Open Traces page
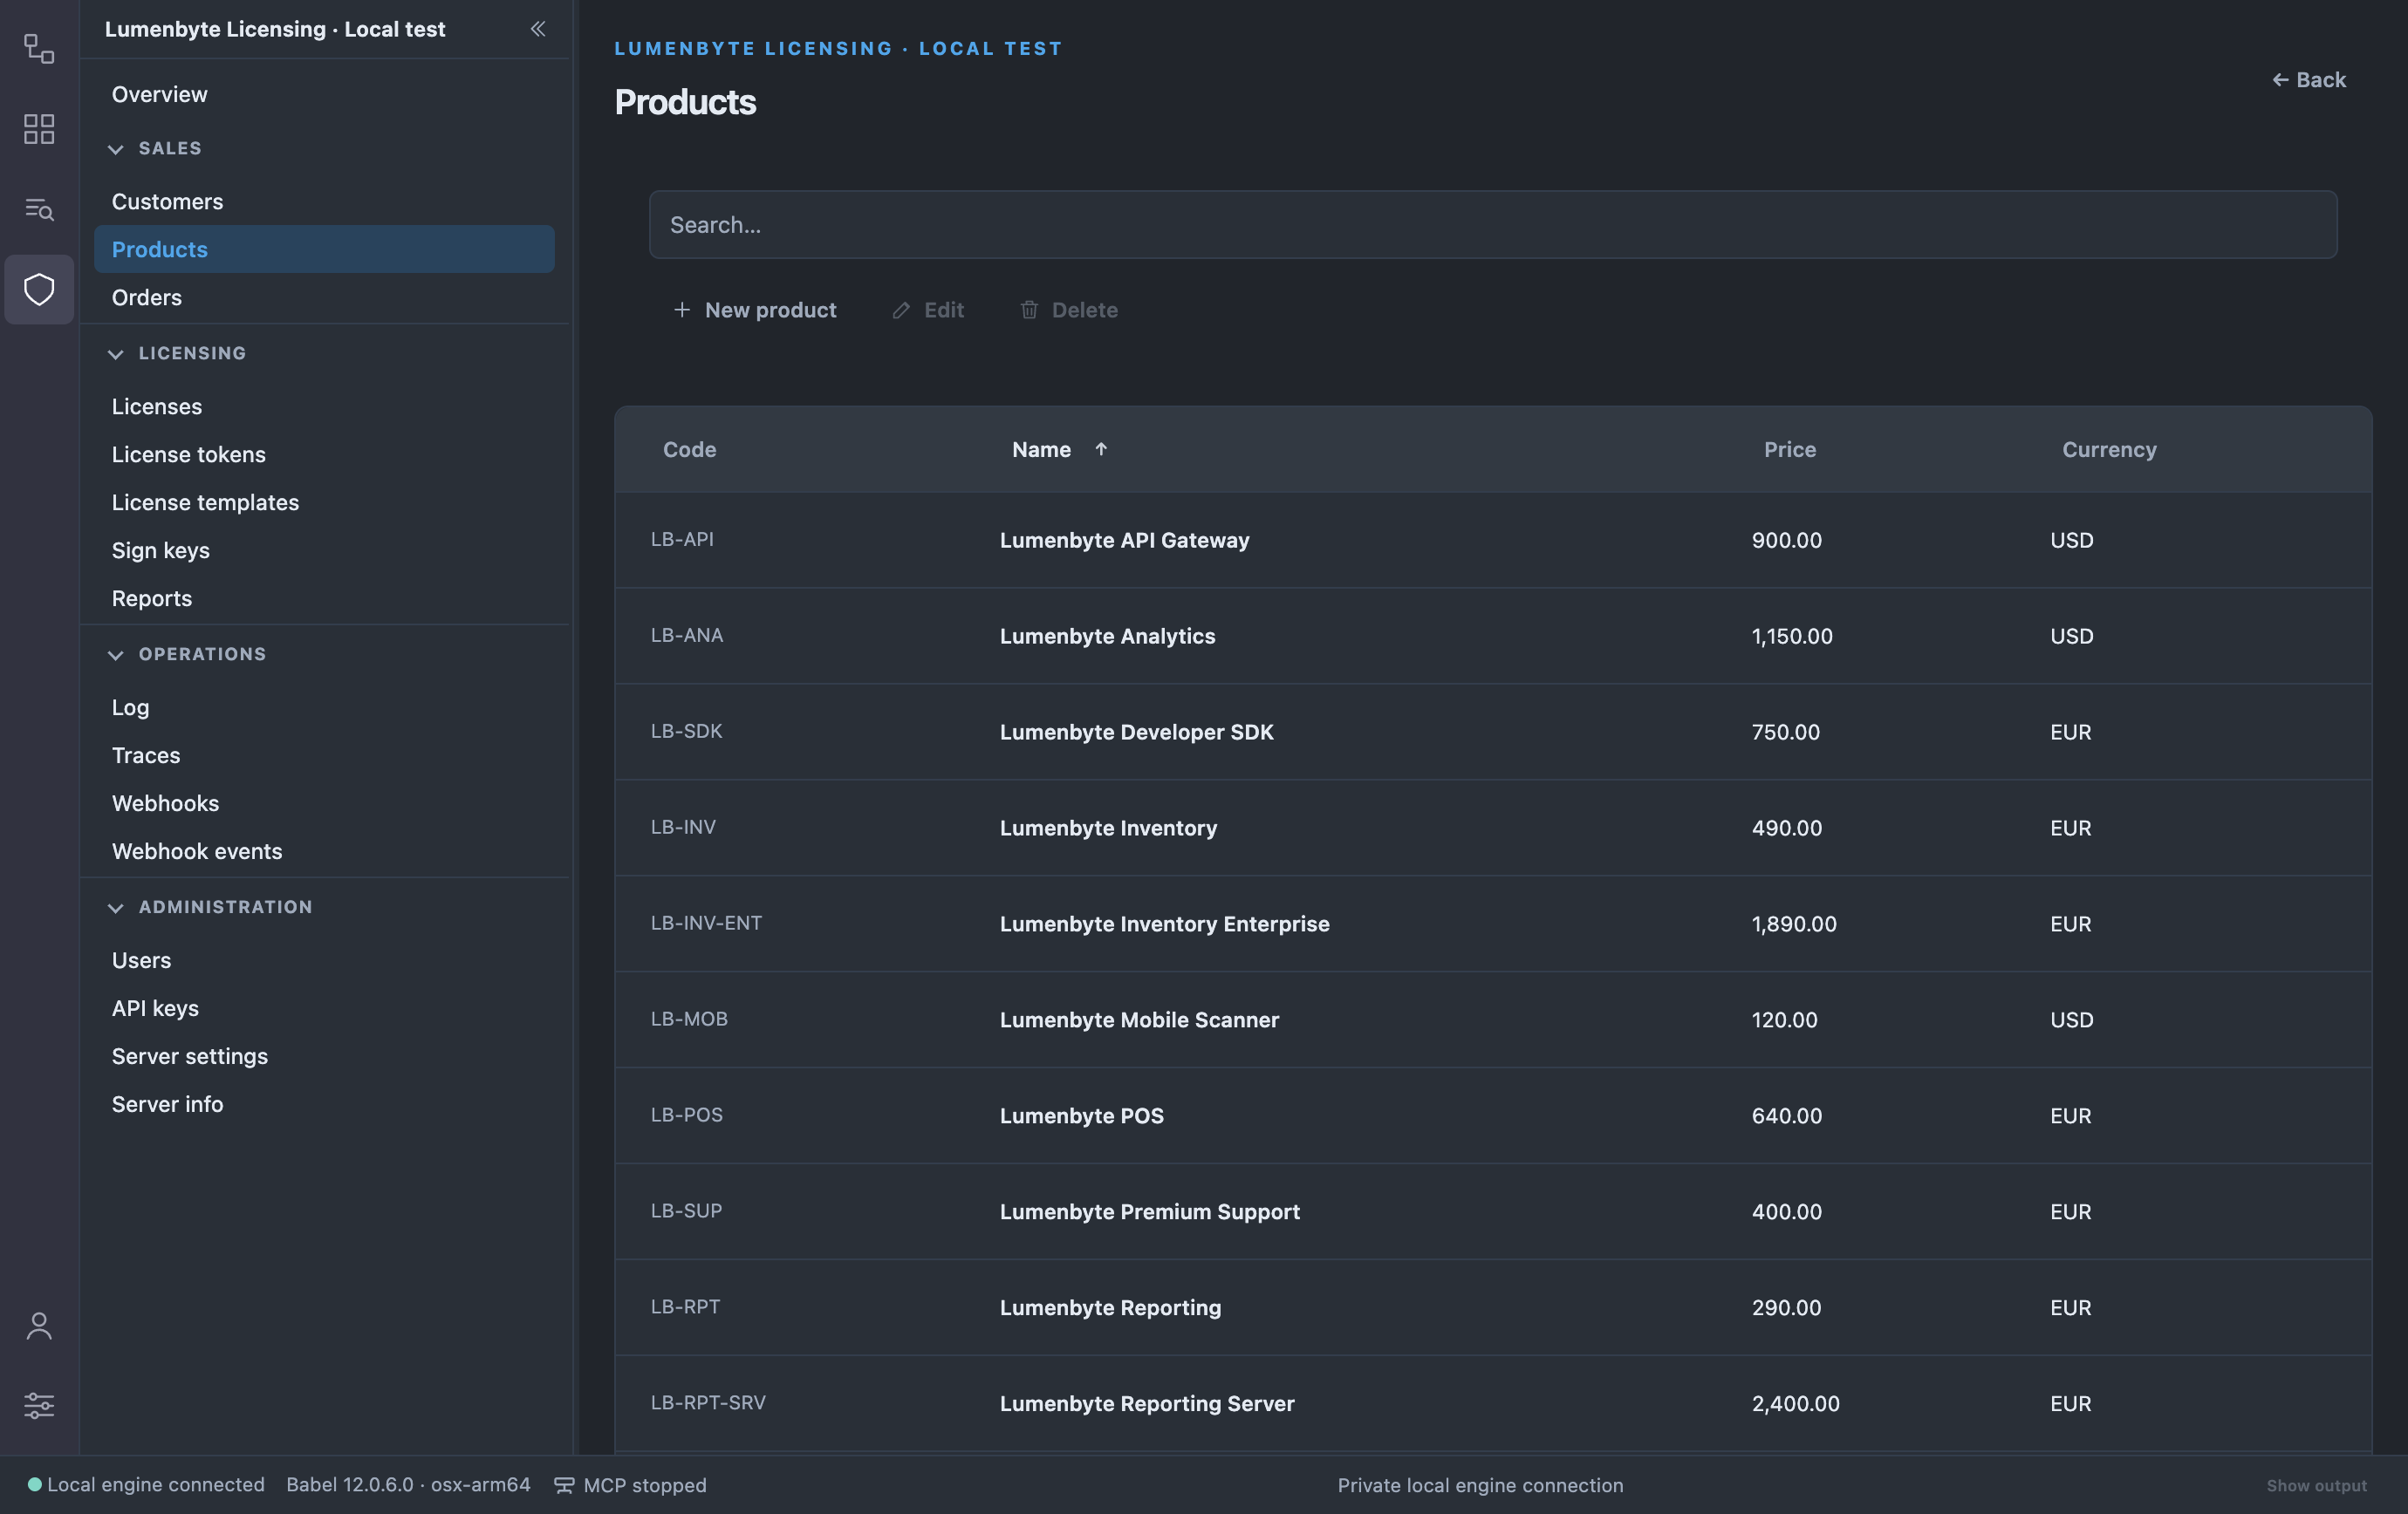 point(324,754)
